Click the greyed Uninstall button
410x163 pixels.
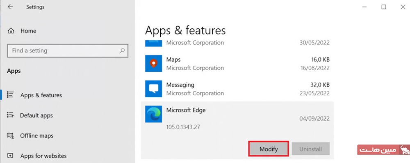[311, 149]
